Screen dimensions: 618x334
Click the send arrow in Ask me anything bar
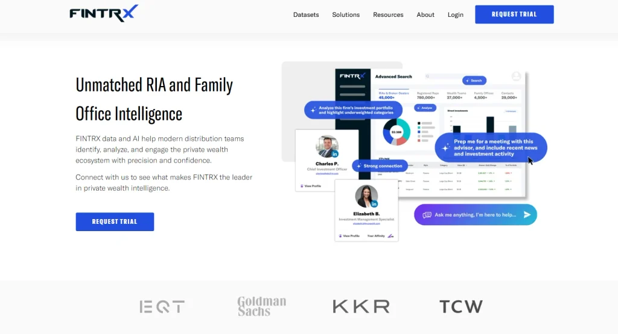[527, 215]
